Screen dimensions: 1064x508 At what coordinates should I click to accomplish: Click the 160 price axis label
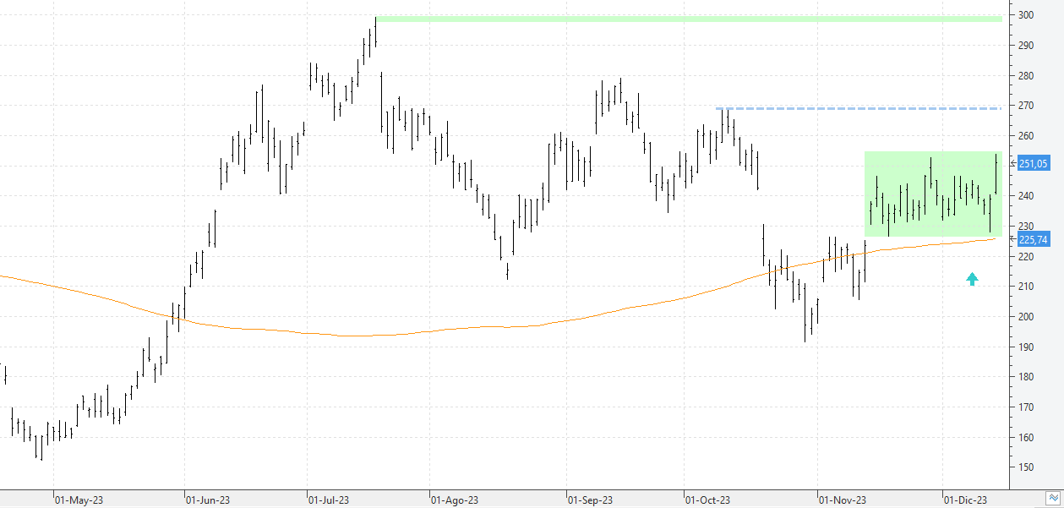click(x=1026, y=438)
